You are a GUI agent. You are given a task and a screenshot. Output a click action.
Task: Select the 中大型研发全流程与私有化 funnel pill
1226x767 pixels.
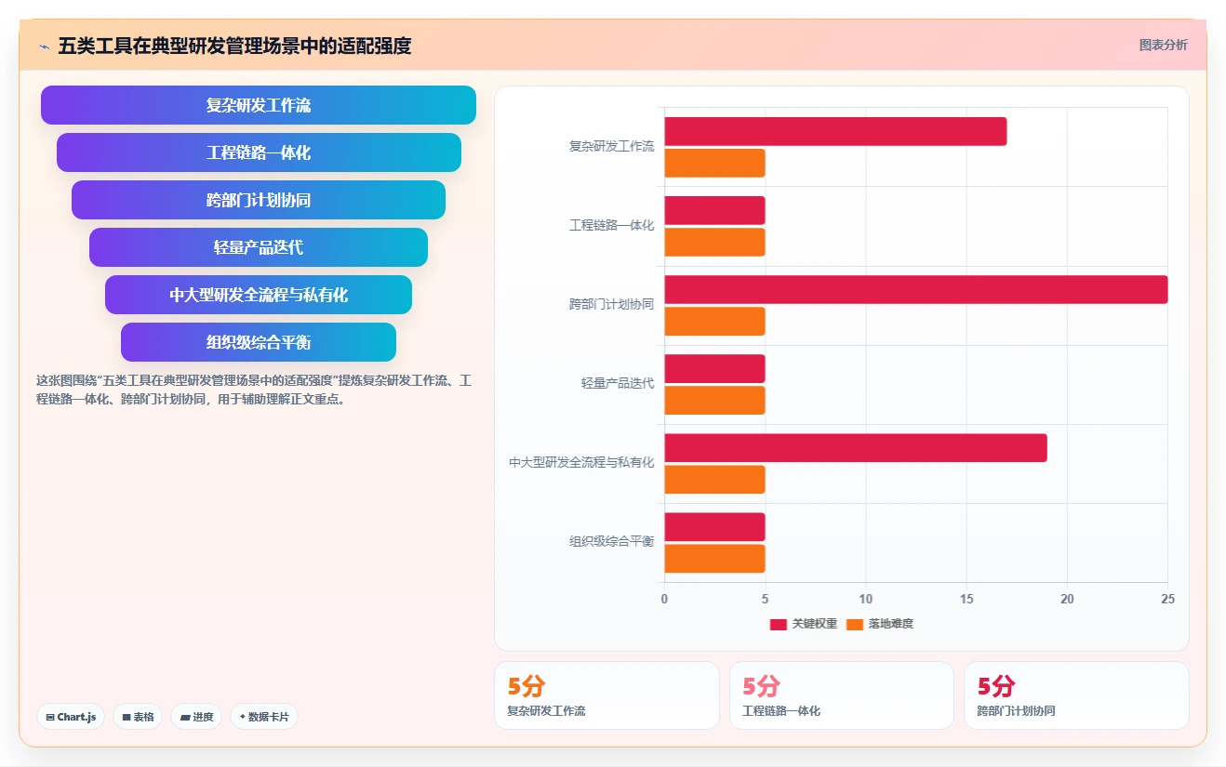click(259, 295)
